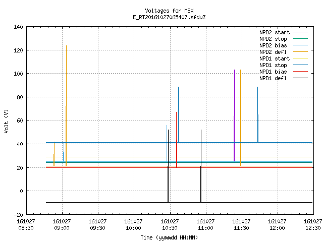The width and height of the screenshot is (323, 242).
Task: Click black line sample beside NPD1 defl
Action: point(300,78)
